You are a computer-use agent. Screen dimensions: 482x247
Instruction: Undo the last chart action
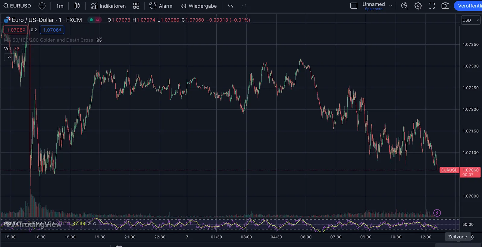(x=230, y=6)
